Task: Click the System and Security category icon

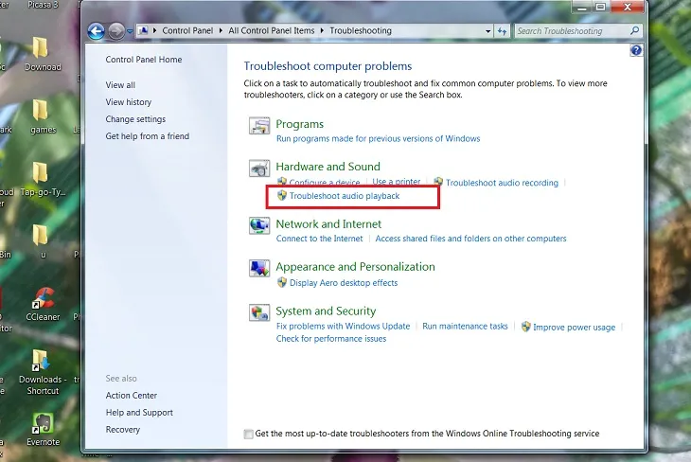Action: 259,313
